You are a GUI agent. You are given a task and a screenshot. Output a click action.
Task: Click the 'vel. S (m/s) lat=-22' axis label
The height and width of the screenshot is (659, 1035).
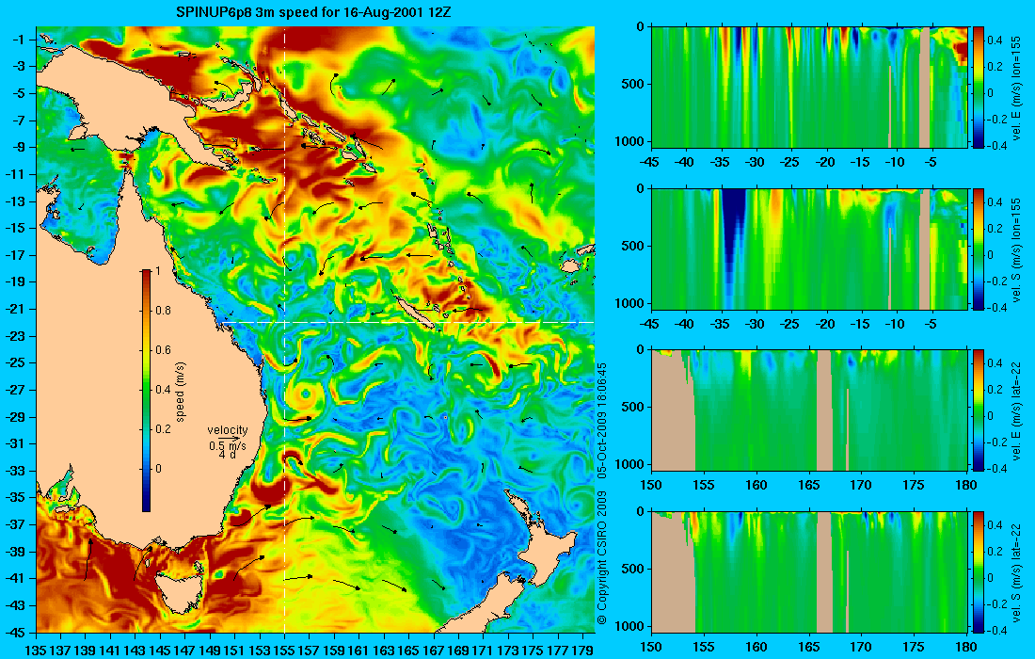point(1017,572)
